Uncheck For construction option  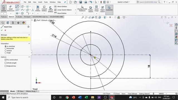[6, 60]
